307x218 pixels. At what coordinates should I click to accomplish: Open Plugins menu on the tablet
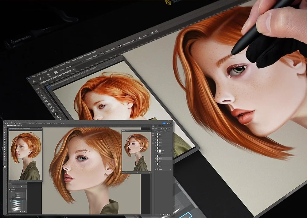tap(80, 58)
